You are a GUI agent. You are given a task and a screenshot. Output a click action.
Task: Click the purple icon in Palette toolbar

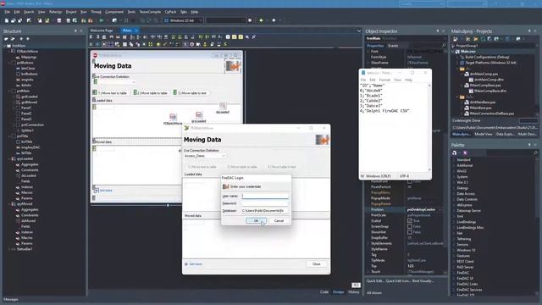click(x=465, y=152)
